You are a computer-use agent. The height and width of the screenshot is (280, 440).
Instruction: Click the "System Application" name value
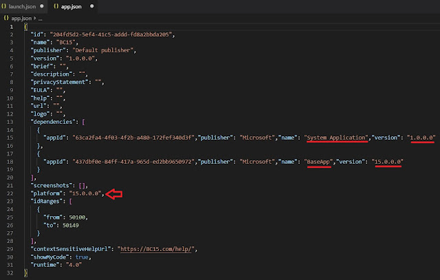pos(336,138)
